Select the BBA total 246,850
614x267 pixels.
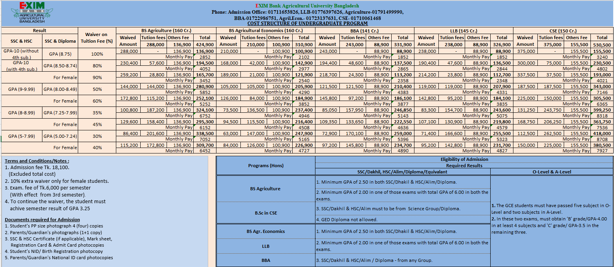click(403, 110)
